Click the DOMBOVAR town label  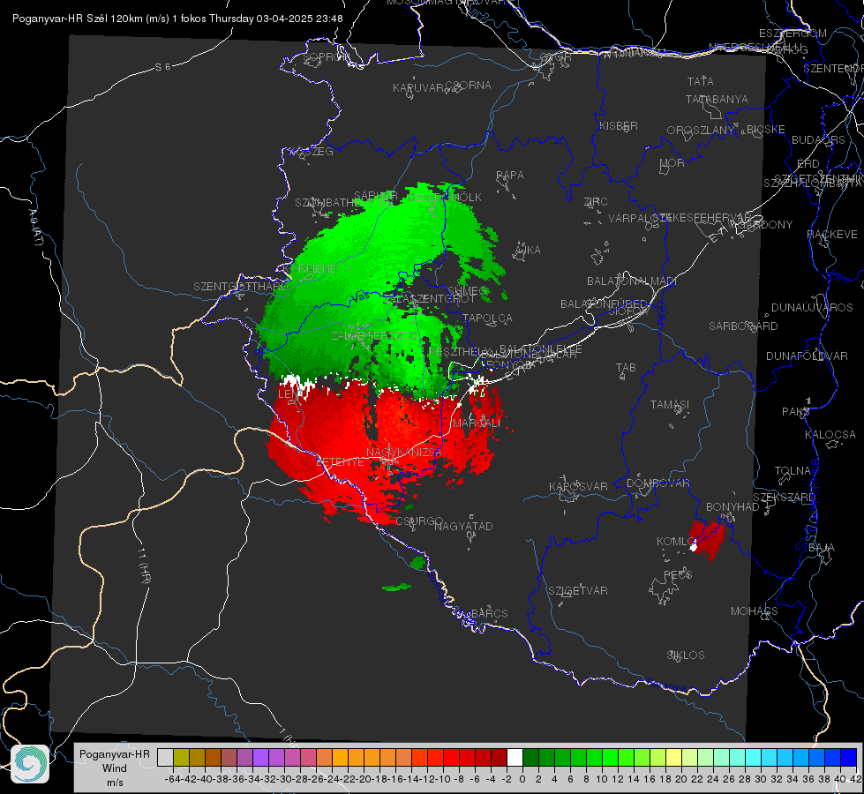tap(657, 483)
